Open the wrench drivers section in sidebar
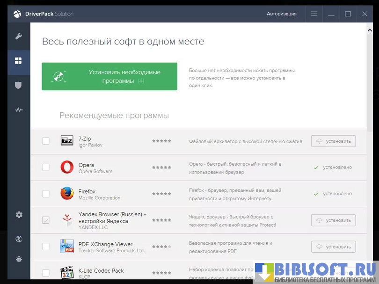This screenshot has width=379, height=284. click(x=19, y=36)
